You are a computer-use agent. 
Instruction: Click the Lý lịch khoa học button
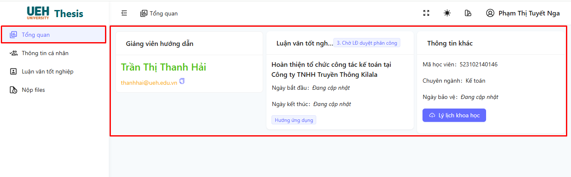[454, 116]
